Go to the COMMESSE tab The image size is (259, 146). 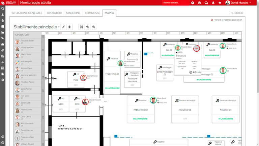coord(92,13)
